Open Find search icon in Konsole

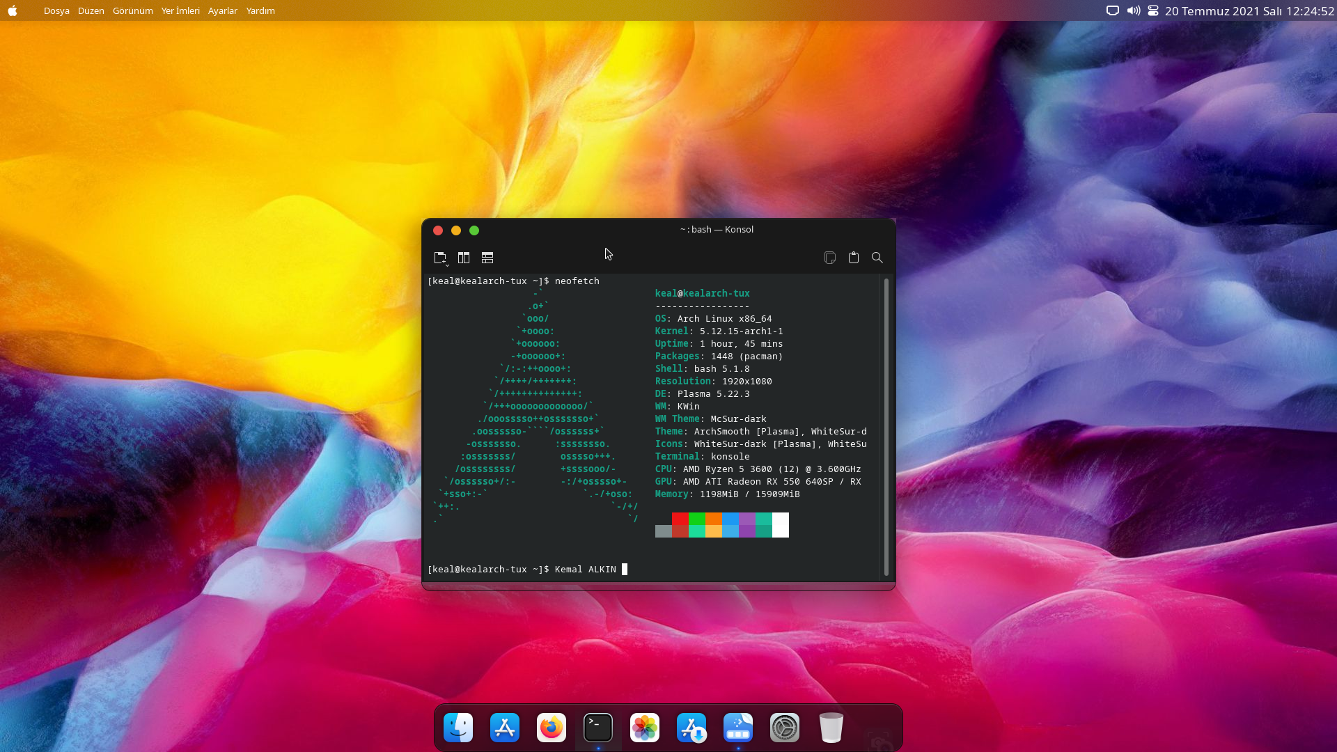pyautogui.click(x=877, y=258)
